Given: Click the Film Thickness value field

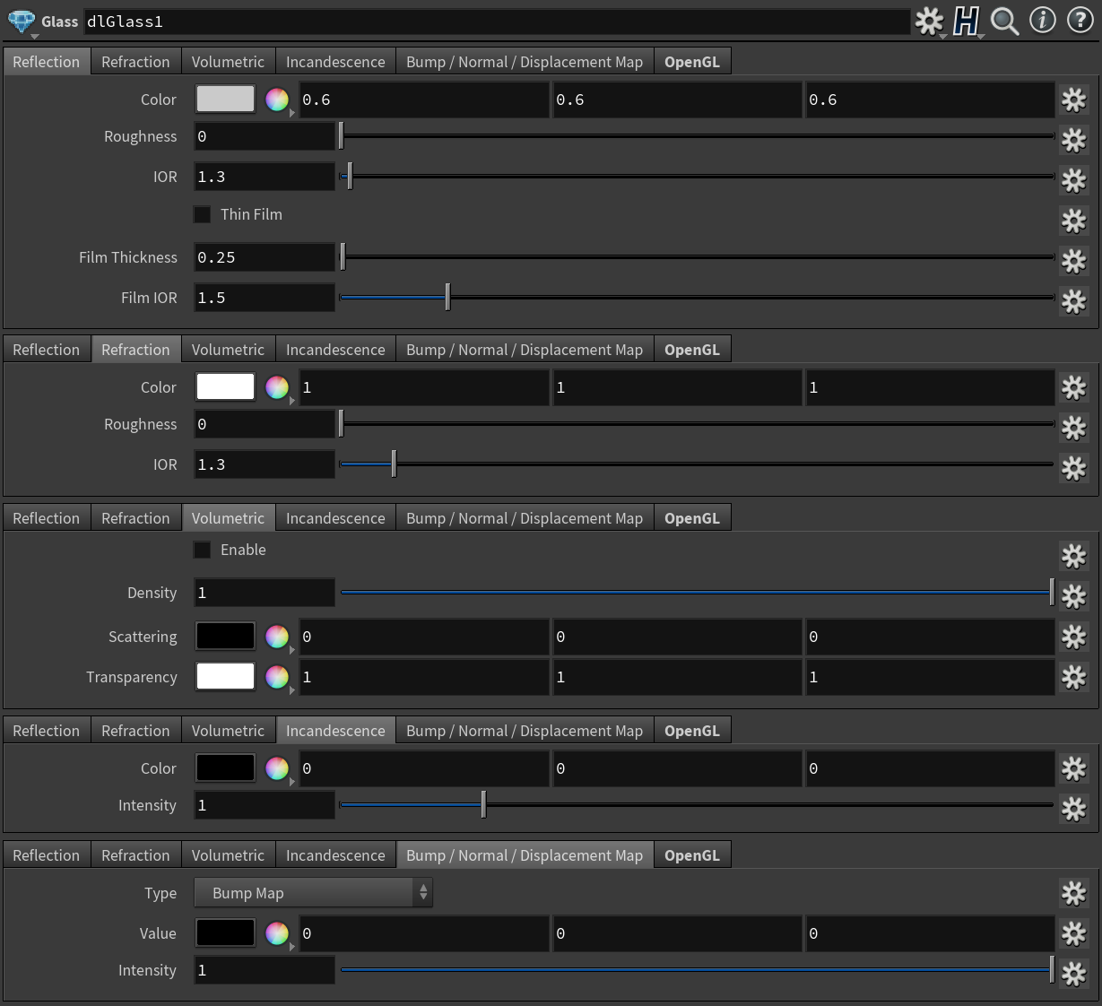Looking at the screenshot, I should point(264,257).
